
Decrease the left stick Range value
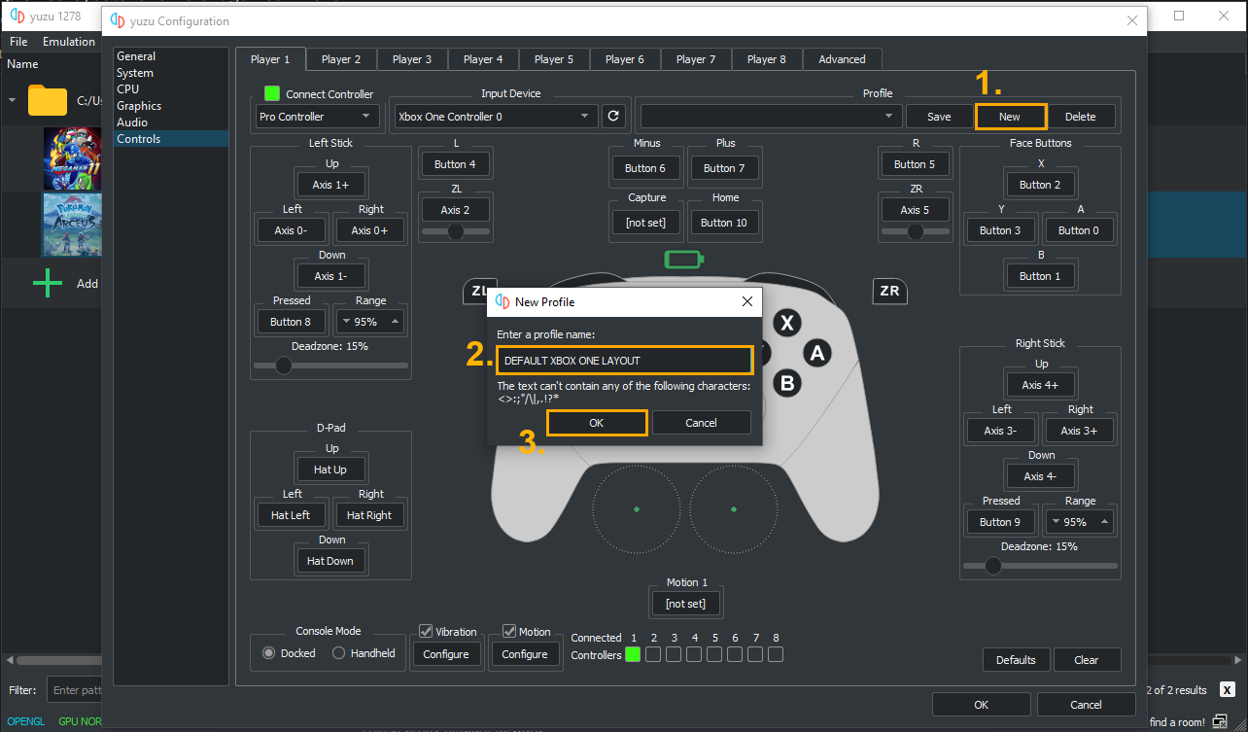[x=347, y=322]
